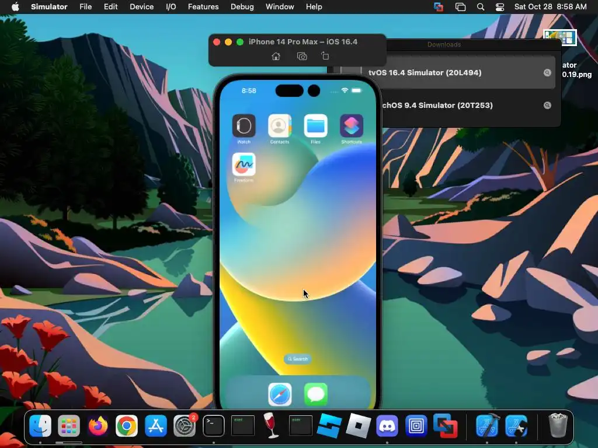This screenshot has width=598, height=448.
Task: Click the Downloads window title
Action: [444, 44]
